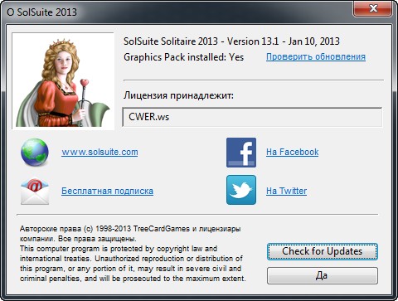This screenshot has width=398, height=301.
Task: Click the Graphics Pack installed: Yes text
Action: (x=184, y=57)
